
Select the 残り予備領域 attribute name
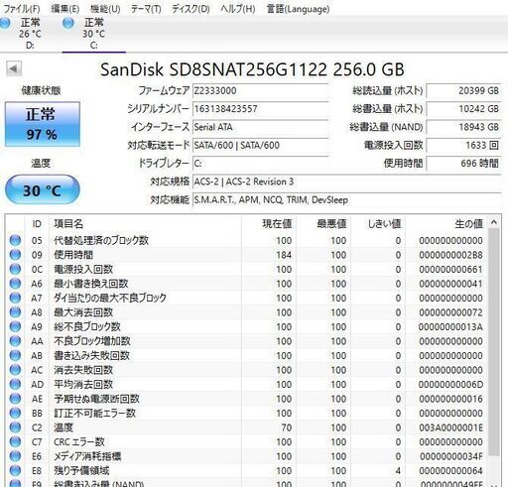pos(81,470)
